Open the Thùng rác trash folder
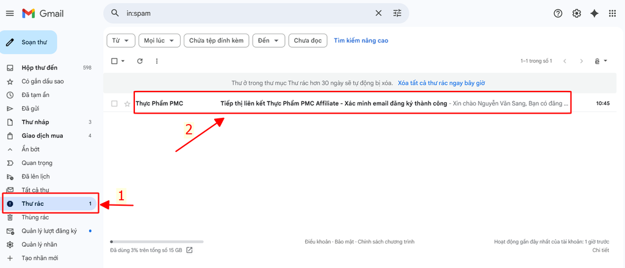625x268 pixels. [35, 217]
